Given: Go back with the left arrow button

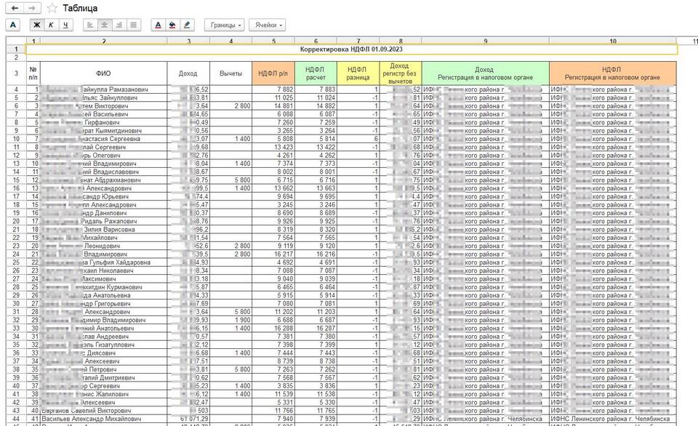Looking at the screenshot, I should [15, 8].
